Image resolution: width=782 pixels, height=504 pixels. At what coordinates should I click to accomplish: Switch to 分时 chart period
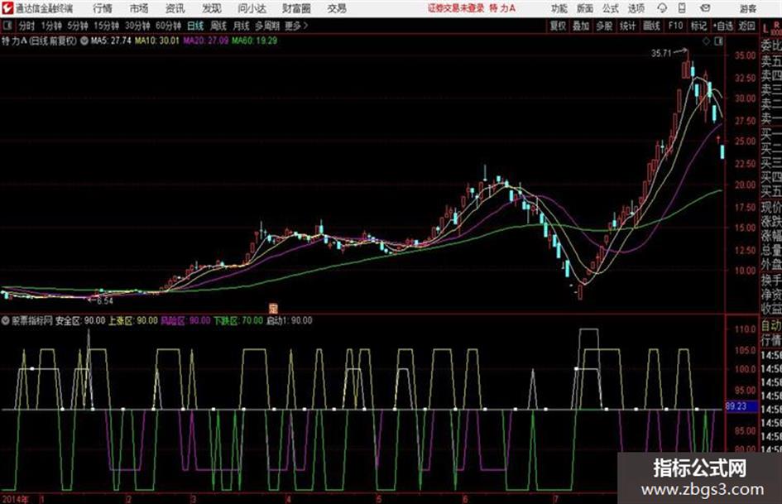(27, 26)
